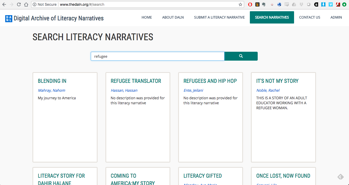Image resolution: width=349 pixels, height=185 pixels.
Task: Click the magnifying glass search button
Action: tap(241, 56)
